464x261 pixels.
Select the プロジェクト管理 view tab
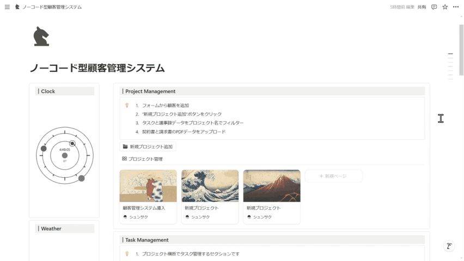click(x=142, y=159)
